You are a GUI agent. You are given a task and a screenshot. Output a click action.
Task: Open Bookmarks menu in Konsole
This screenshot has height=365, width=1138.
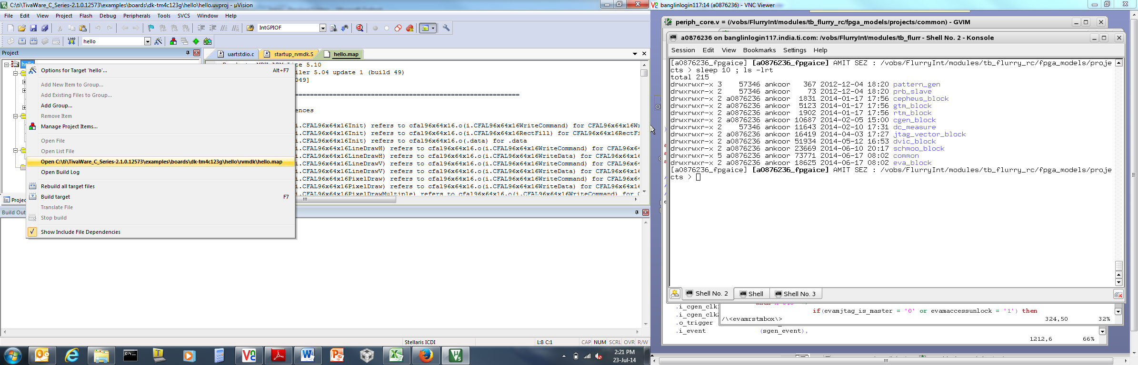[x=759, y=50]
